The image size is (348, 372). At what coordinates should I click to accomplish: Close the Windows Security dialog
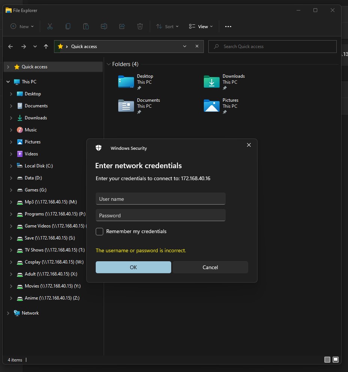[249, 145]
